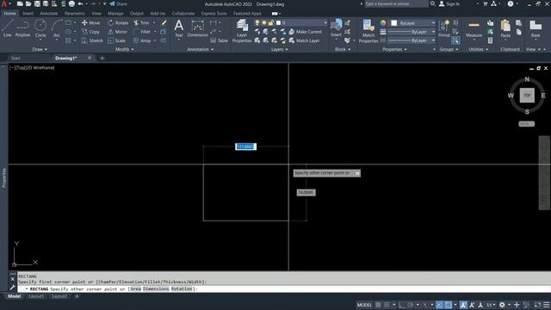Click Match Properties
The height and width of the screenshot is (310, 551).
(368, 31)
